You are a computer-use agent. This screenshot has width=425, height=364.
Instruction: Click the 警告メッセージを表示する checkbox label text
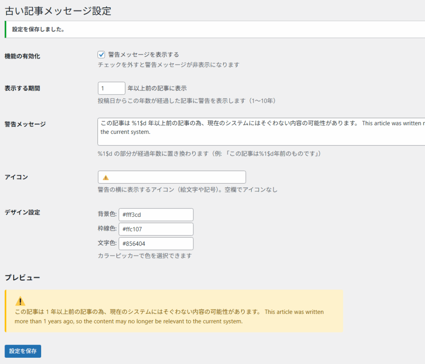143,55
